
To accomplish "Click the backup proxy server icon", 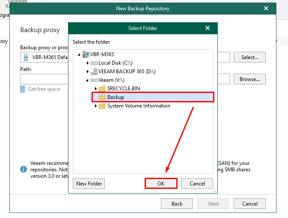I will click(26, 57).
